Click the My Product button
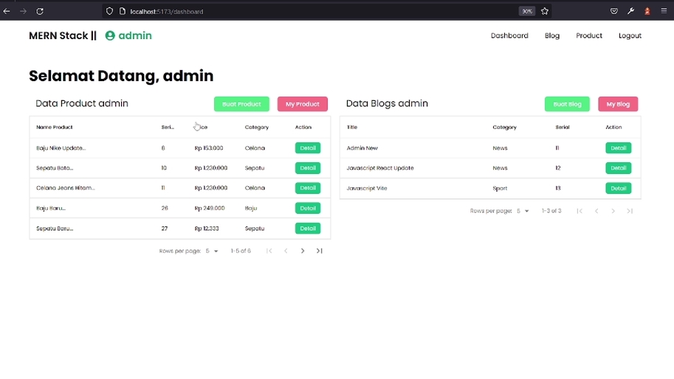Screen dimensions: 674x379 point(302,104)
